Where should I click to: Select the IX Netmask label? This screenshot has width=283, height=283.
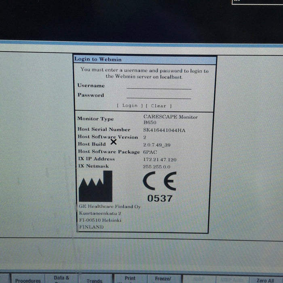(93, 166)
